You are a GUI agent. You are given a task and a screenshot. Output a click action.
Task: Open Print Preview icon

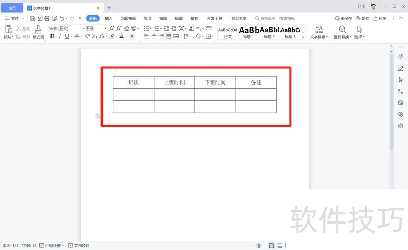(x=55, y=18)
